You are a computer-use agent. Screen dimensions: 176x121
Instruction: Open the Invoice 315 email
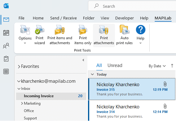coord(132,89)
